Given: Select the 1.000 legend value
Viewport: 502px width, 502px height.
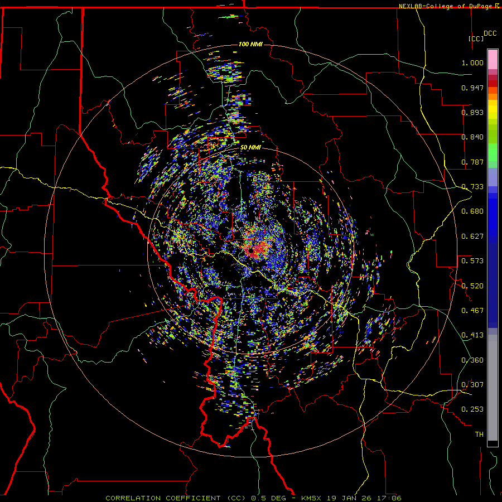Looking at the screenshot, I should pyautogui.click(x=472, y=62).
